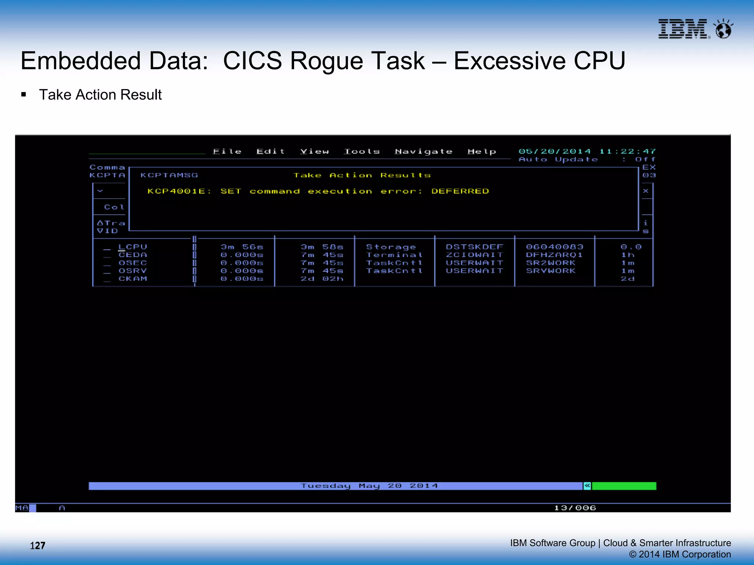The height and width of the screenshot is (565, 754).
Task: Click the Storage resource type cell
Action: click(391, 247)
